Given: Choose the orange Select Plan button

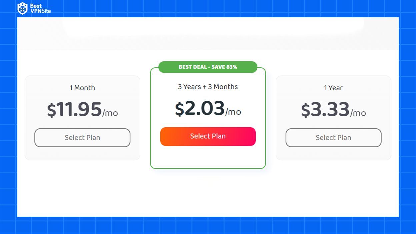Looking at the screenshot, I should pos(208,136).
